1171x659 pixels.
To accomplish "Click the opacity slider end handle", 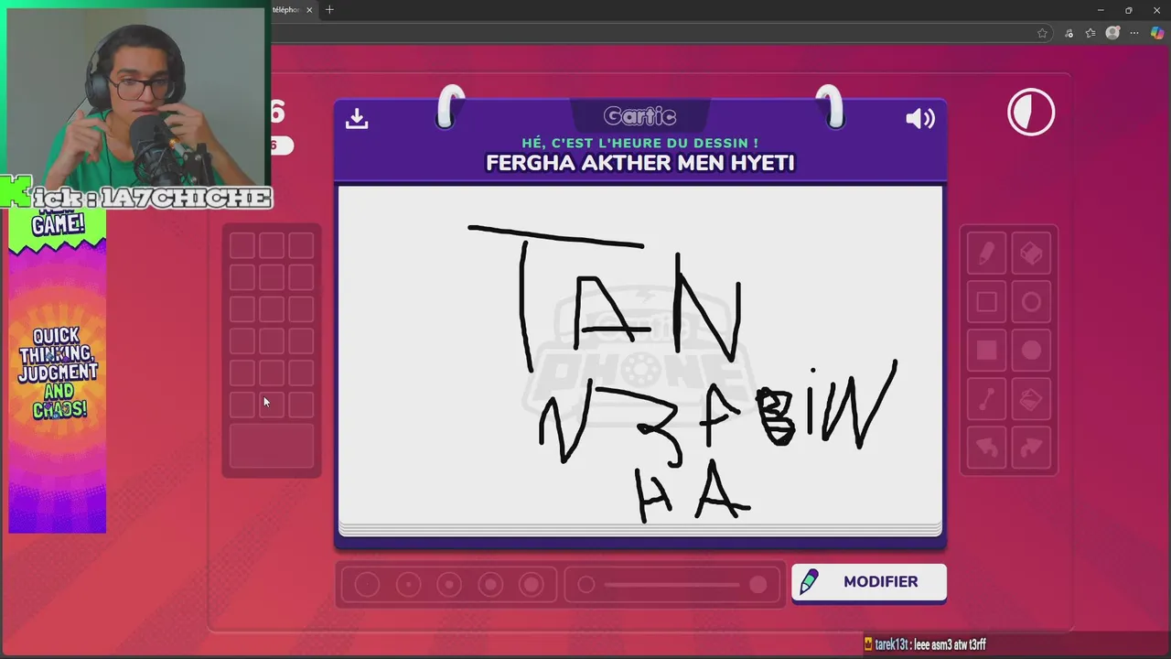I will 758,585.
